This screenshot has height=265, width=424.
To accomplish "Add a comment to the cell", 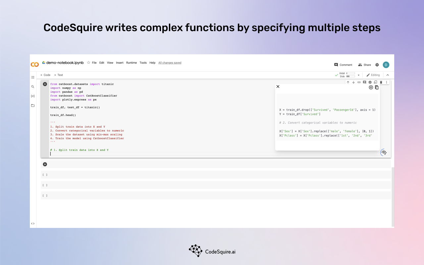I will tap(364, 82).
